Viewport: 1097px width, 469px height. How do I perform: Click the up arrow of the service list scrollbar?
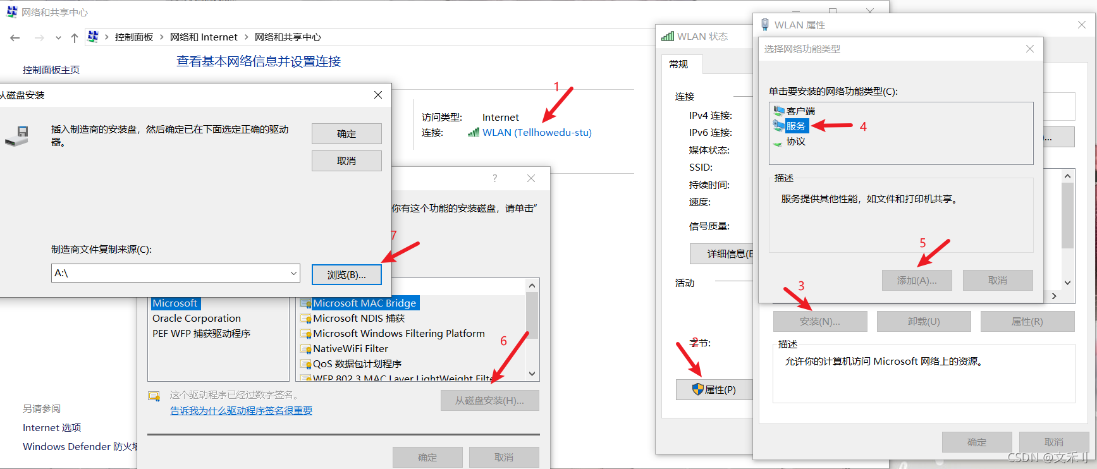click(532, 286)
